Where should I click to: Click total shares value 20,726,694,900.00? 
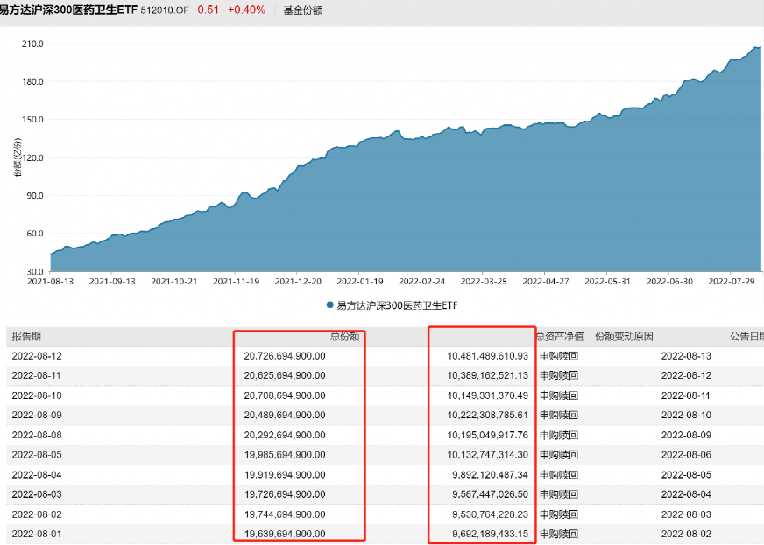coord(285,356)
